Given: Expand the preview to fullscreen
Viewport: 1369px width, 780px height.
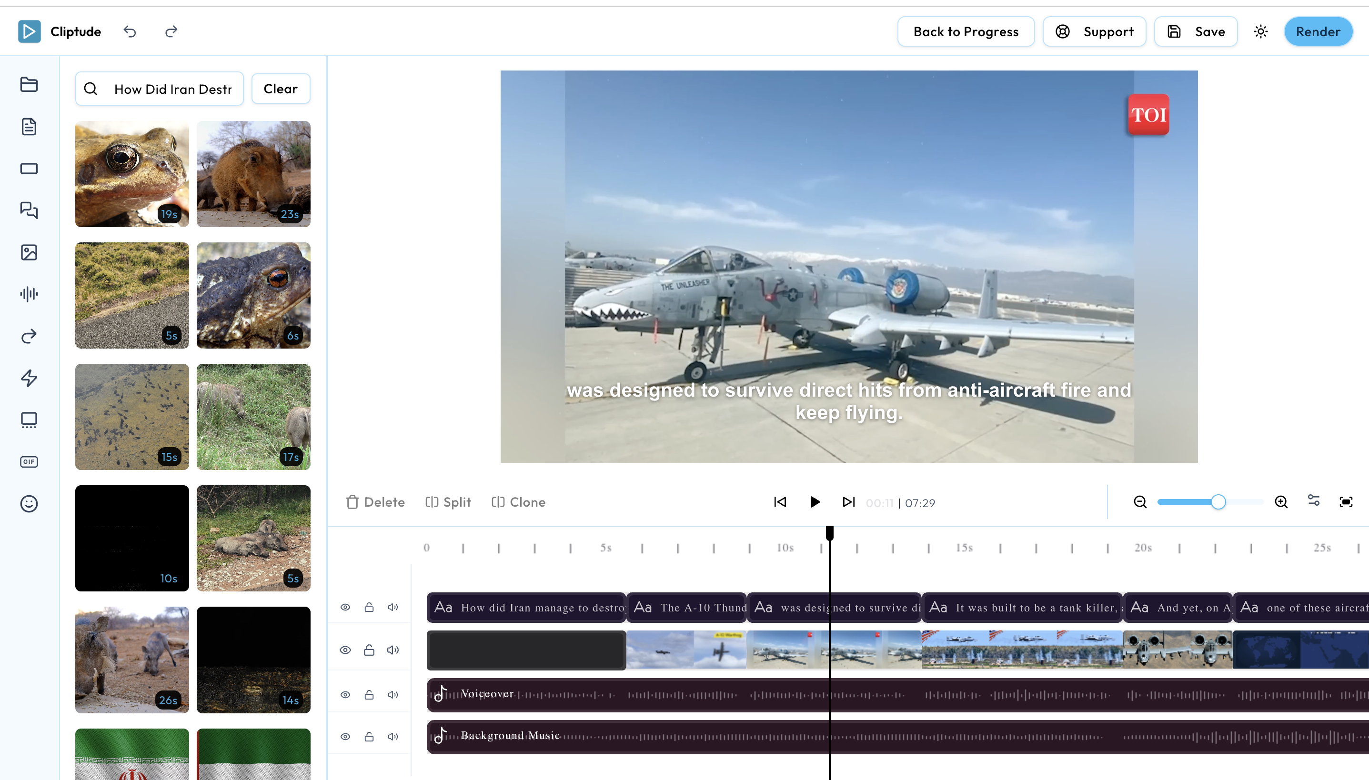Looking at the screenshot, I should pyautogui.click(x=1346, y=501).
